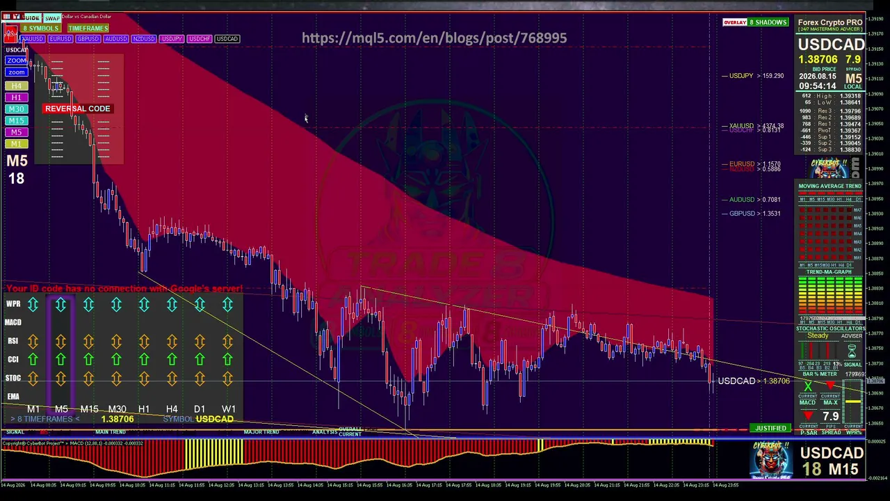
Task: Switch to H4 timeframe button
Action: 16,86
